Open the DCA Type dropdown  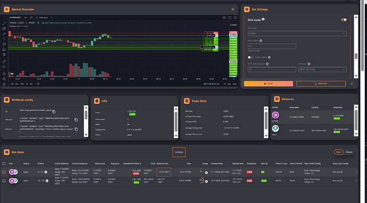pos(297,34)
